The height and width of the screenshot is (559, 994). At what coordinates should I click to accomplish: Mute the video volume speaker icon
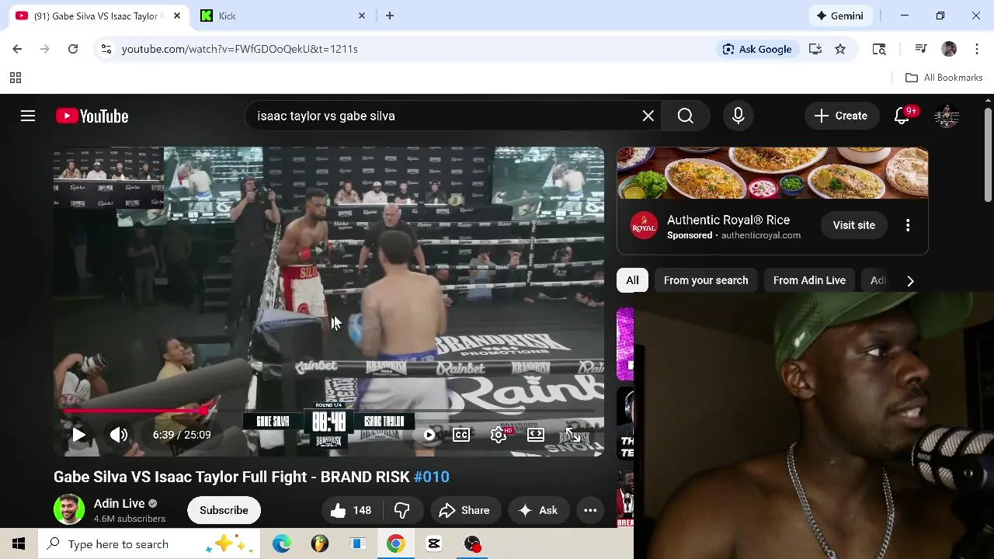tap(119, 435)
